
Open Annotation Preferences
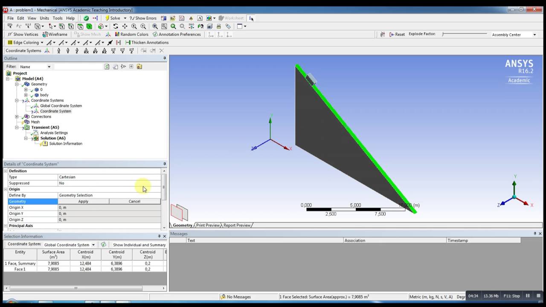tap(177, 35)
